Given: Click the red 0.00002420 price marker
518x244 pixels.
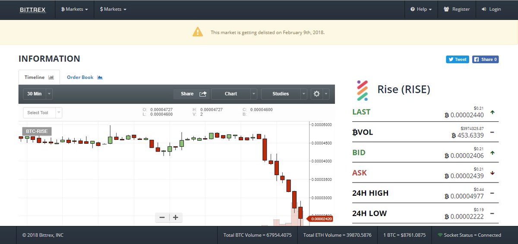Looking at the screenshot, I should (x=319, y=219).
